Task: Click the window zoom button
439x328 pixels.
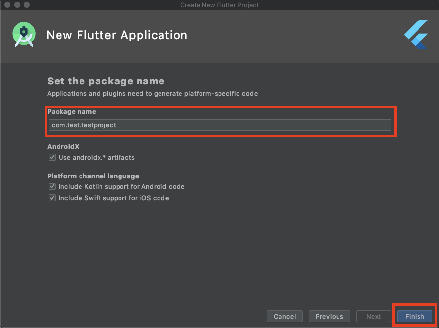Action: [27, 5]
